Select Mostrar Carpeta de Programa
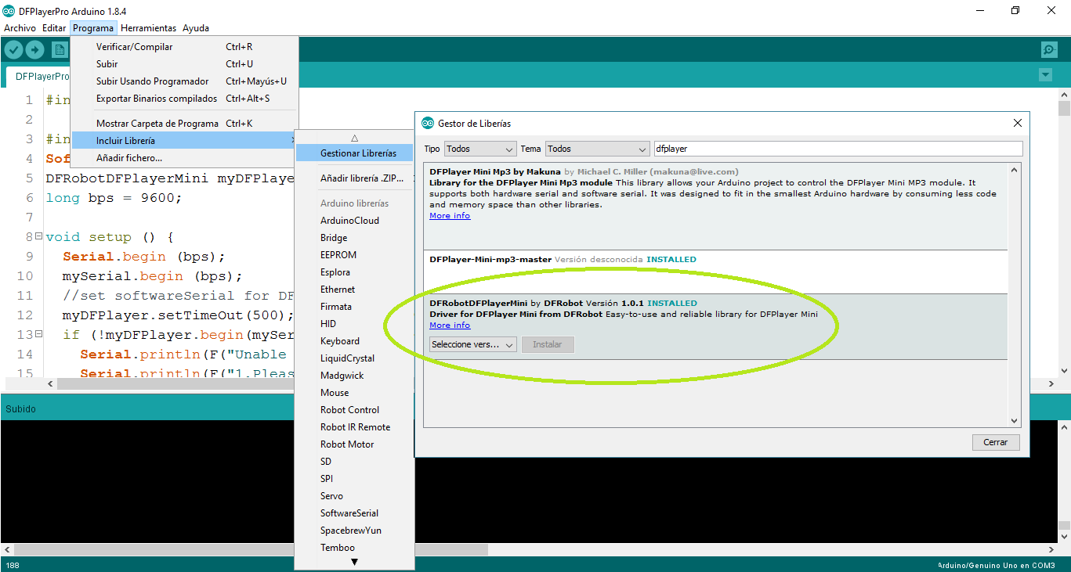Screen dimensions: 1071x572 click(x=184, y=124)
